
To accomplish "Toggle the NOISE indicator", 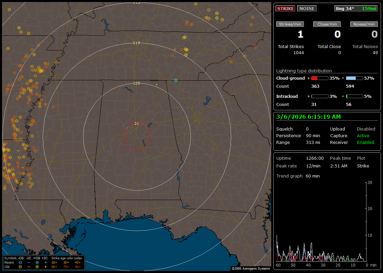I will 307,8.
